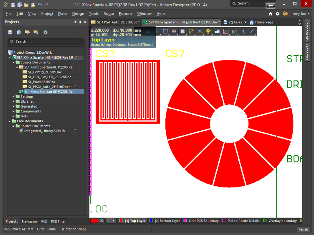The image size is (314, 235).
Task: Click the Align Objects bar-chart icon
Action: pyautogui.click(x=174, y=31)
